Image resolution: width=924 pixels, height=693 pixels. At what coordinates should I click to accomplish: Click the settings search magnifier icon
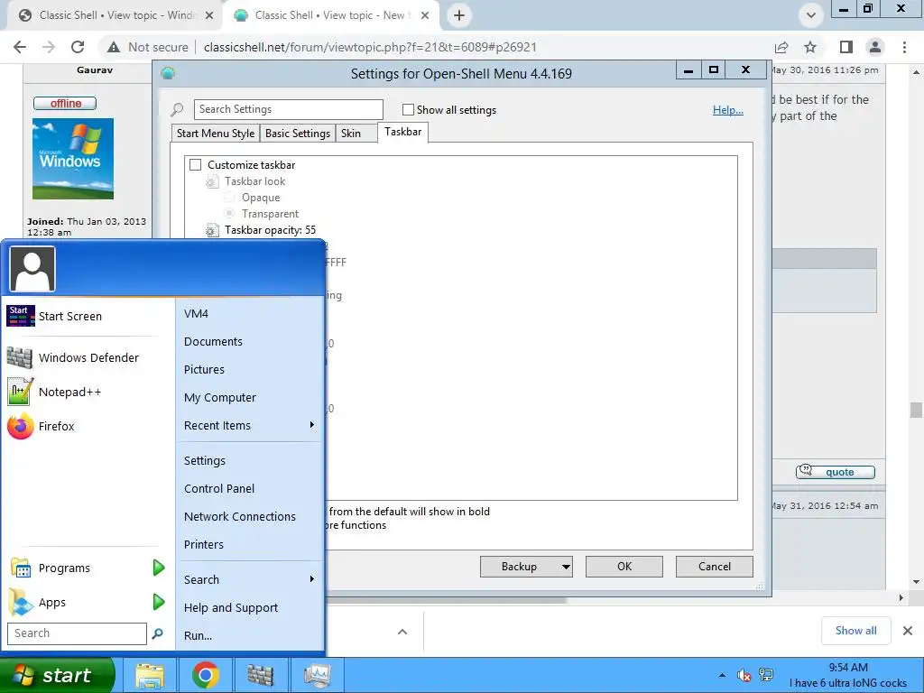click(177, 109)
